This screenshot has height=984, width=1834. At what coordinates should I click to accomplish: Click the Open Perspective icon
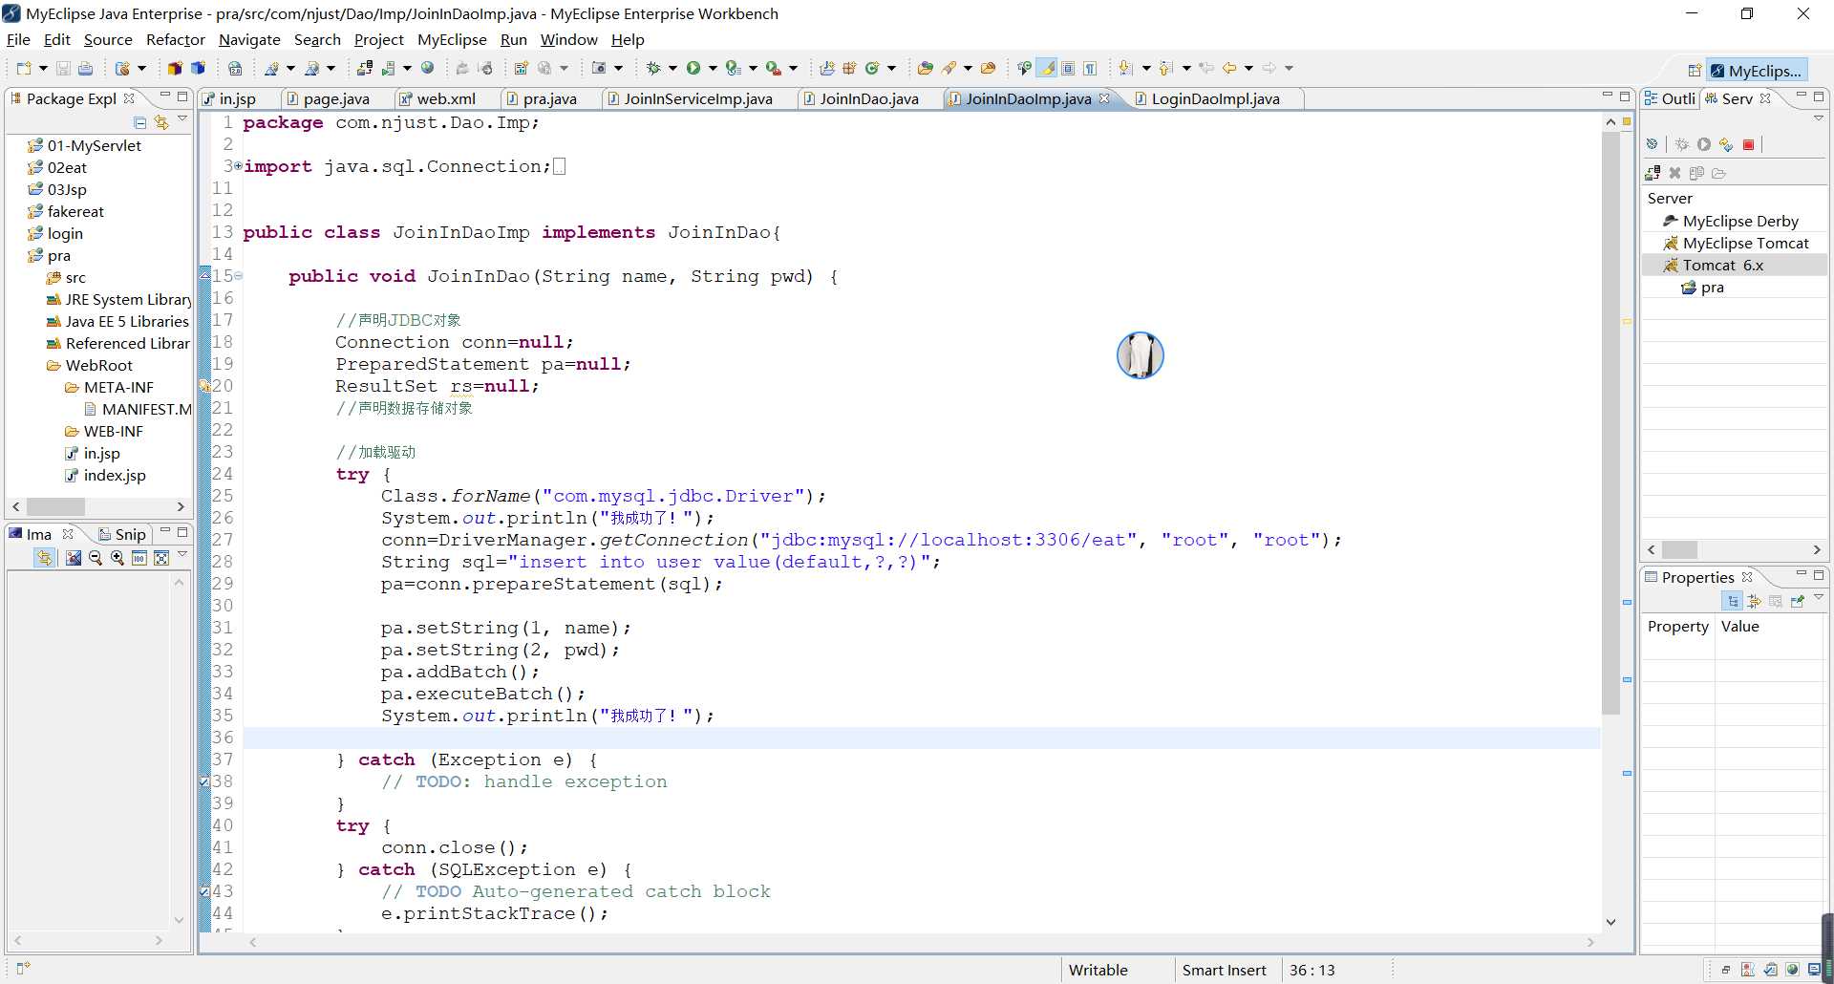coord(1695,71)
